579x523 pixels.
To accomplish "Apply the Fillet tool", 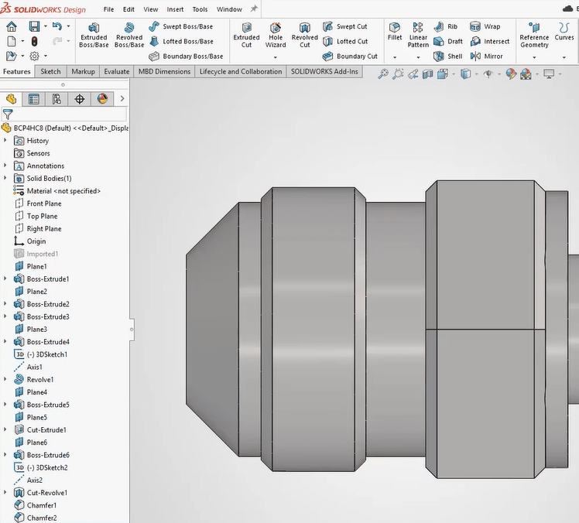I will 395,32.
